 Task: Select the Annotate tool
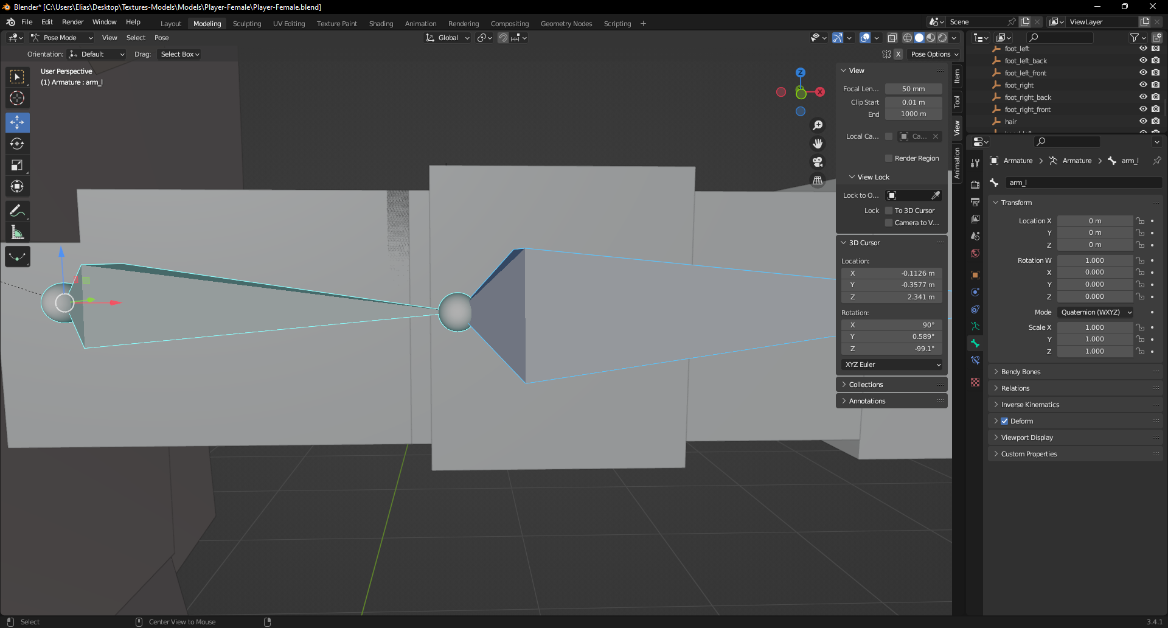click(18, 211)
